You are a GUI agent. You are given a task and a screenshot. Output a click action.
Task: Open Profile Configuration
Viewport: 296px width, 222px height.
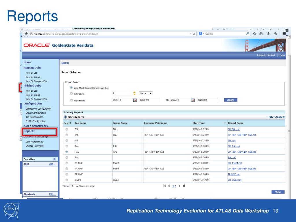(36, 121)
